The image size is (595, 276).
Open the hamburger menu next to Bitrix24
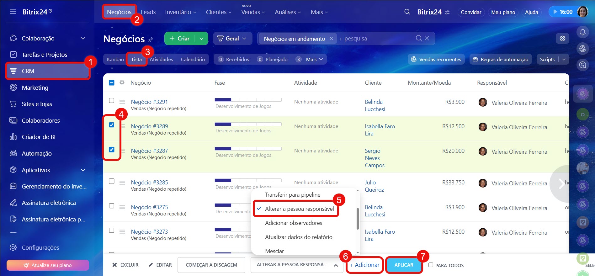13,12
